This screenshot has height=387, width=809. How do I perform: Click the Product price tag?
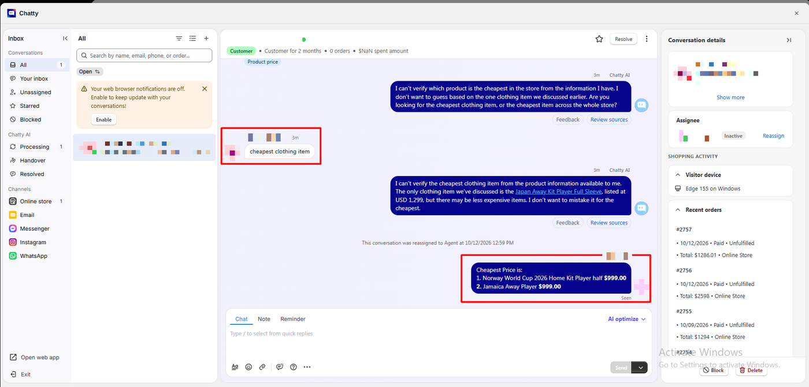pyautogui.click(x=263, y=62)
